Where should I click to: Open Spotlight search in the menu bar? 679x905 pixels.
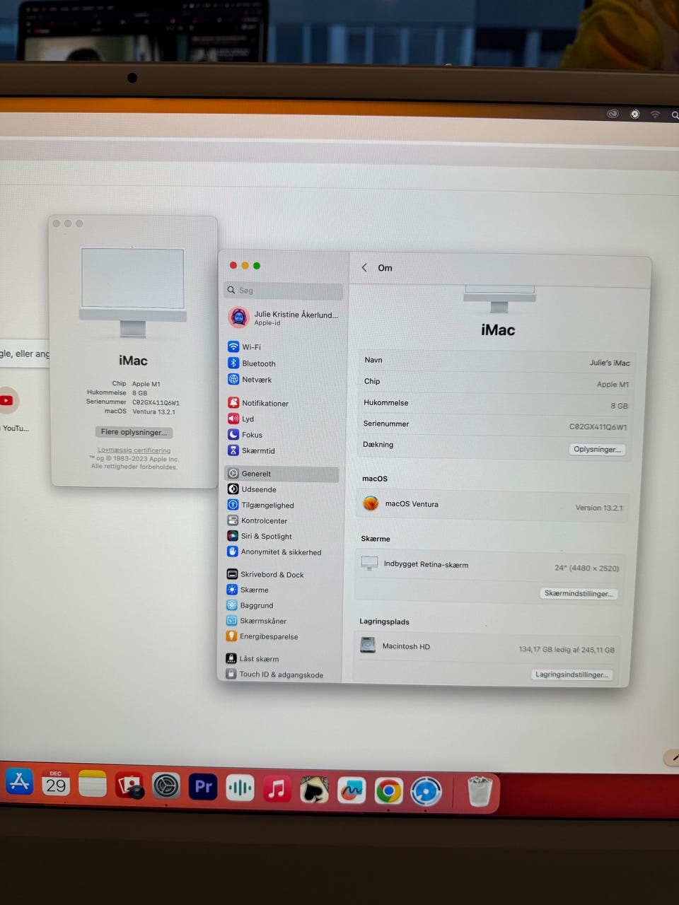coord(675,115)
